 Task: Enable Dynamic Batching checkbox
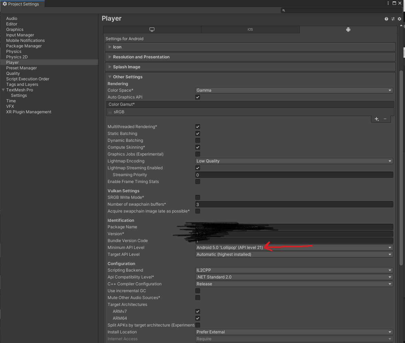tap(198, 140)
